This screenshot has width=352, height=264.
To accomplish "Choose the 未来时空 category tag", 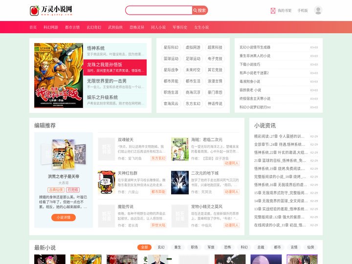I will (193, 70).
